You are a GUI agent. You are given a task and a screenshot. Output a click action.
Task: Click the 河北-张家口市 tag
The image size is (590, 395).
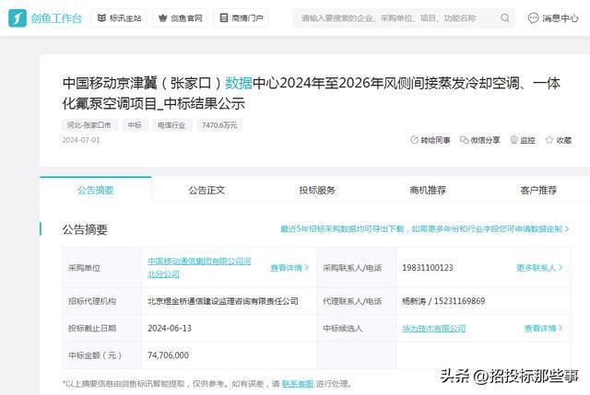pos(89,125)
